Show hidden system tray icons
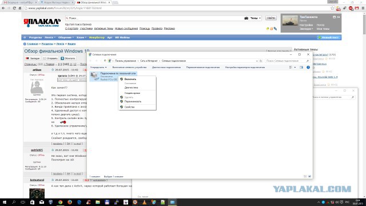This screenshot has width=366, height=206. [x=319, y=202]
